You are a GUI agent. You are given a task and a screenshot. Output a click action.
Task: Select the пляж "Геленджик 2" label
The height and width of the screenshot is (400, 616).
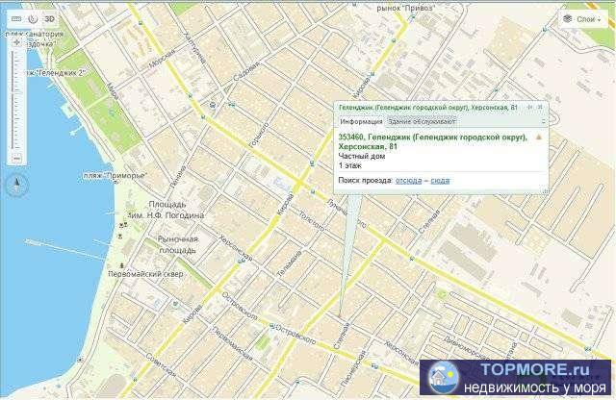click(54, 73)
